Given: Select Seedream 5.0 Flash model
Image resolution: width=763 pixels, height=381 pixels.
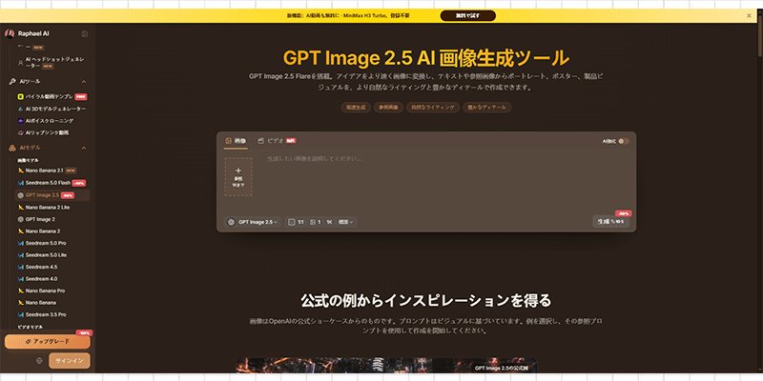Looking at the screenshot, I should [x=52, y=183].
